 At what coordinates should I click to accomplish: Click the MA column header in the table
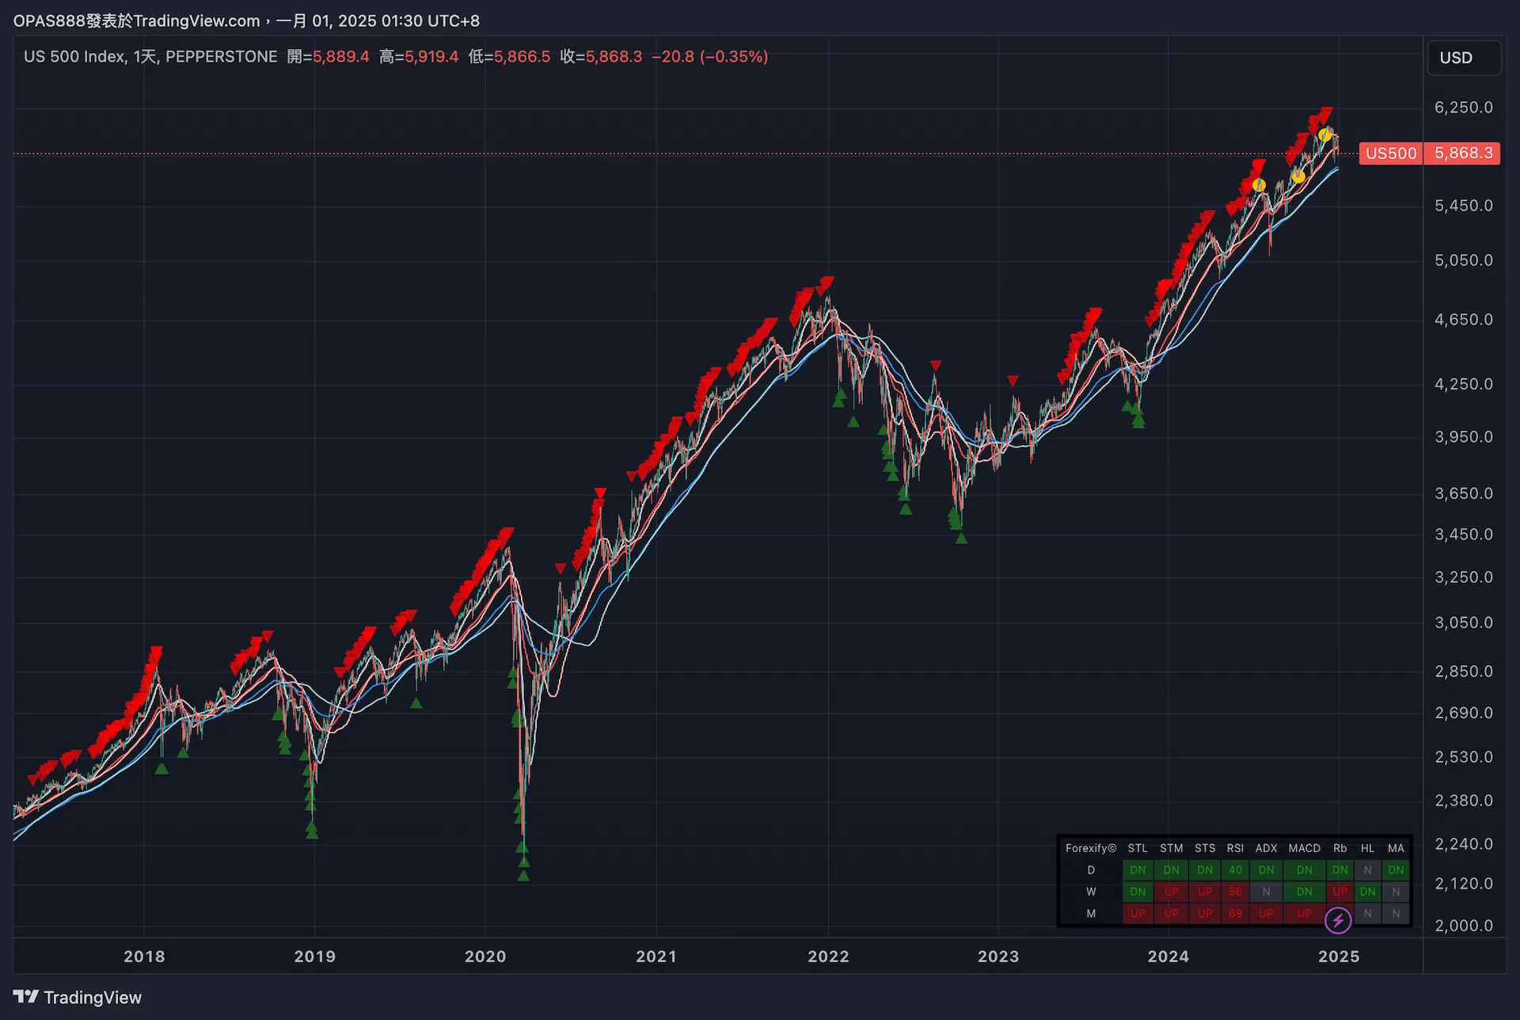(x=1396, y=848)
